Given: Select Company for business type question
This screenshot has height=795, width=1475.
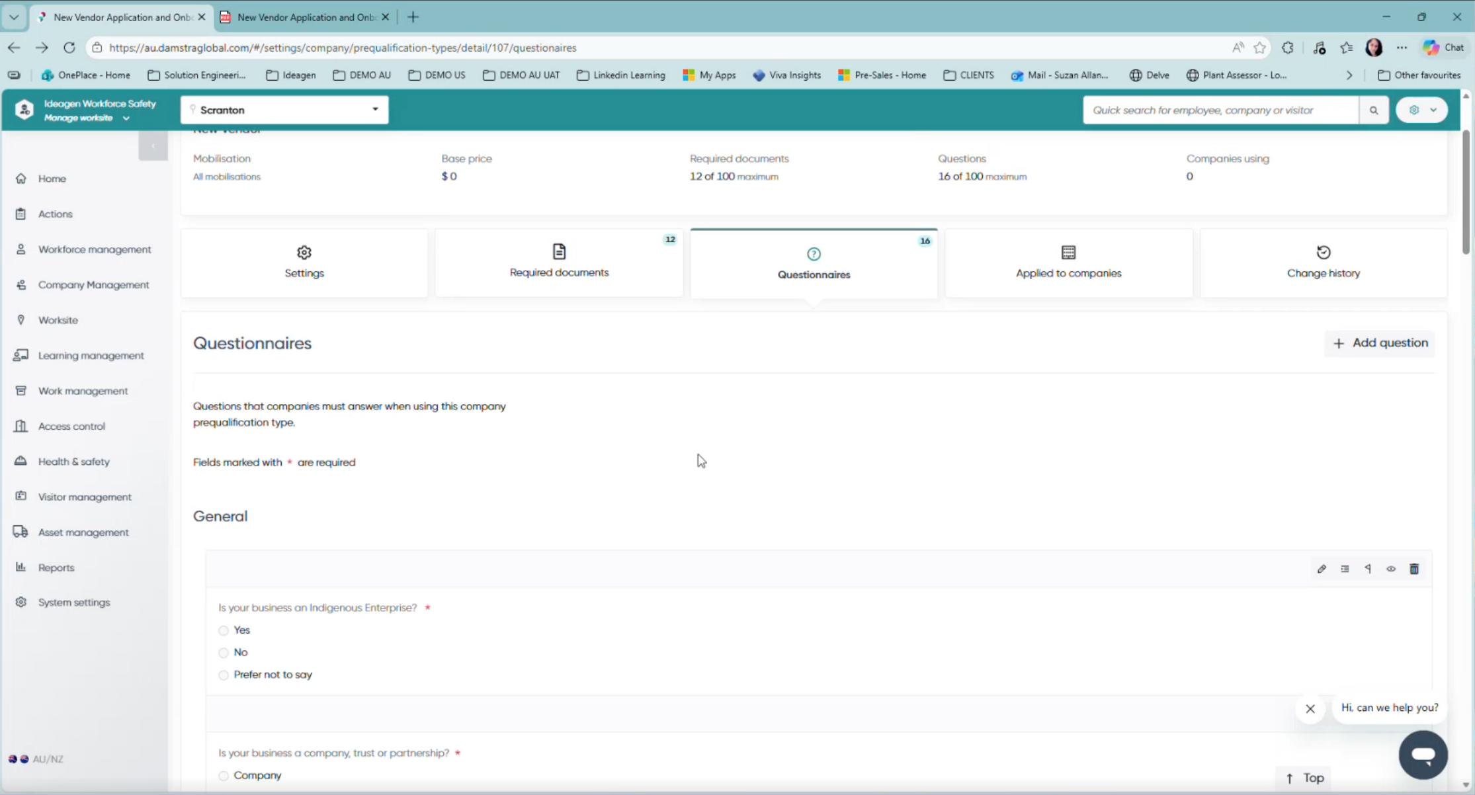Looking at the screenshot, I should click(x=224, y=775).
